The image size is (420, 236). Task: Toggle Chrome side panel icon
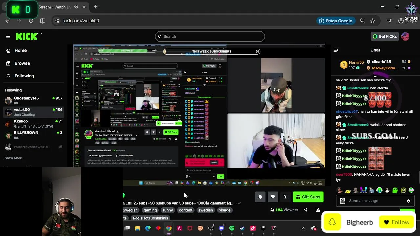coord(43,21)
